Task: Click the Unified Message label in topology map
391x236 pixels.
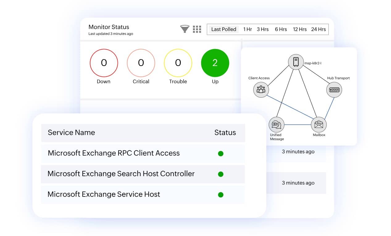Action: [x=277, y=137]
